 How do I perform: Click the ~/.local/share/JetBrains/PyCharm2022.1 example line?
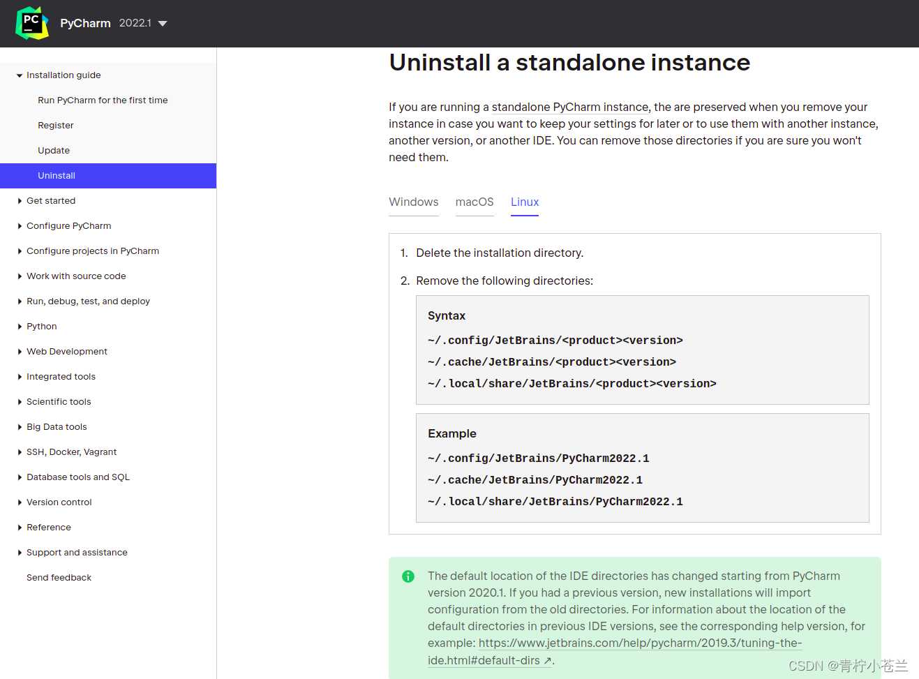(555, 501)
